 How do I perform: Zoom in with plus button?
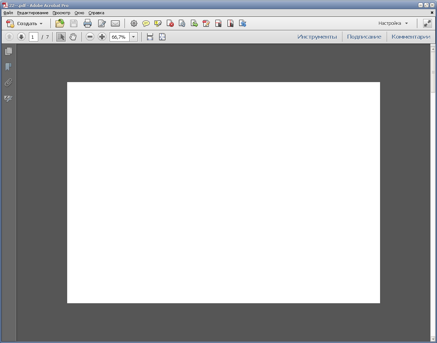[x=102, y=37]
